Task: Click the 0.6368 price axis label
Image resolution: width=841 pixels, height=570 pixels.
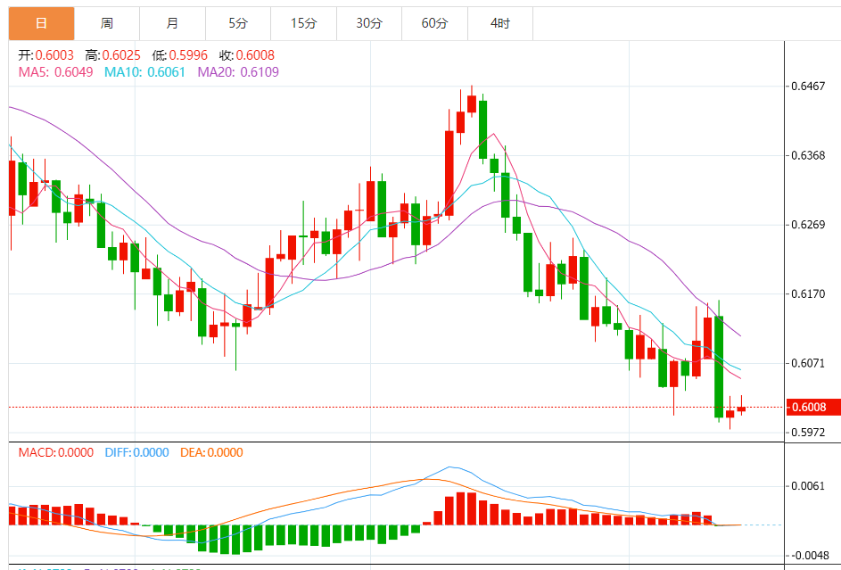Action: (x=808, y=155)
